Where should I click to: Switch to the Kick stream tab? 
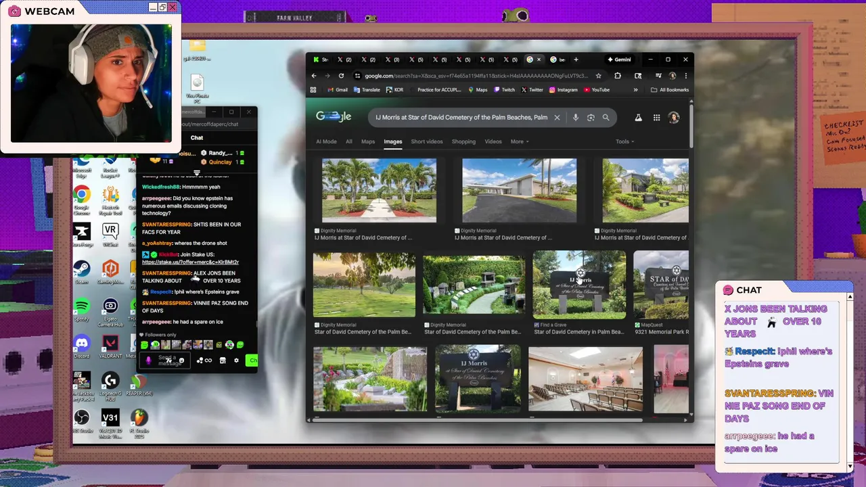(321, 60)
